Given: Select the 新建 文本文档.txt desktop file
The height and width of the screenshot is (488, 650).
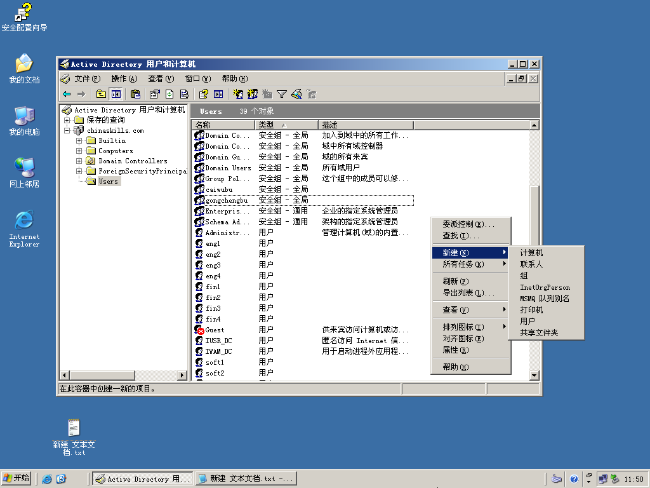Looking at the screenshot, I should (x=74, y=437).
